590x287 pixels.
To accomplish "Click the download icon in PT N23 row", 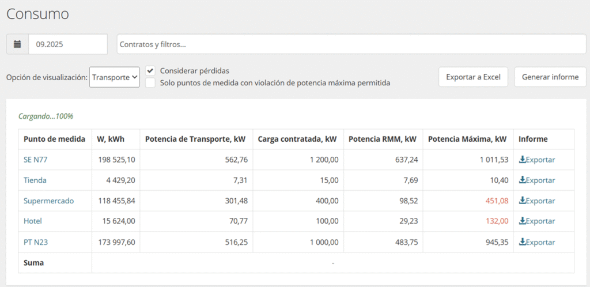I will tap(523, 242).
